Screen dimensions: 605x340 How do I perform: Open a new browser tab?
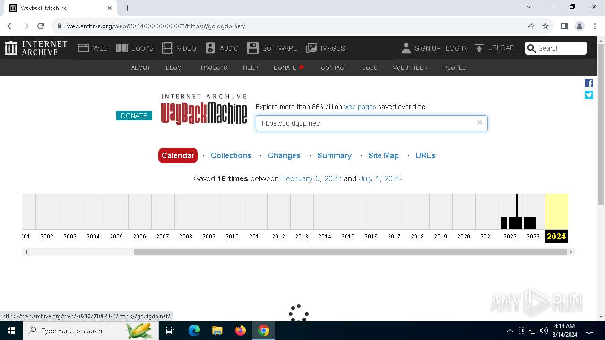point(128,8)
